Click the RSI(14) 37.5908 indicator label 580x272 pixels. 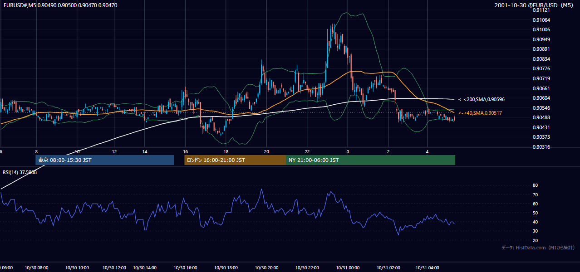click(x=20, y=172)
